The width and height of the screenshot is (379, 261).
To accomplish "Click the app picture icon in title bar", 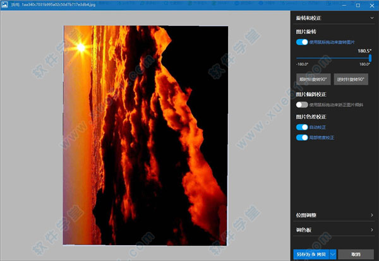I will pos(5,5).
